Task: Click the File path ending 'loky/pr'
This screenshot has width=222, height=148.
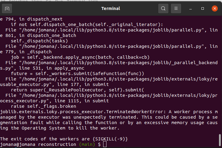Action: pyautogui.click(x=112, y=95)
